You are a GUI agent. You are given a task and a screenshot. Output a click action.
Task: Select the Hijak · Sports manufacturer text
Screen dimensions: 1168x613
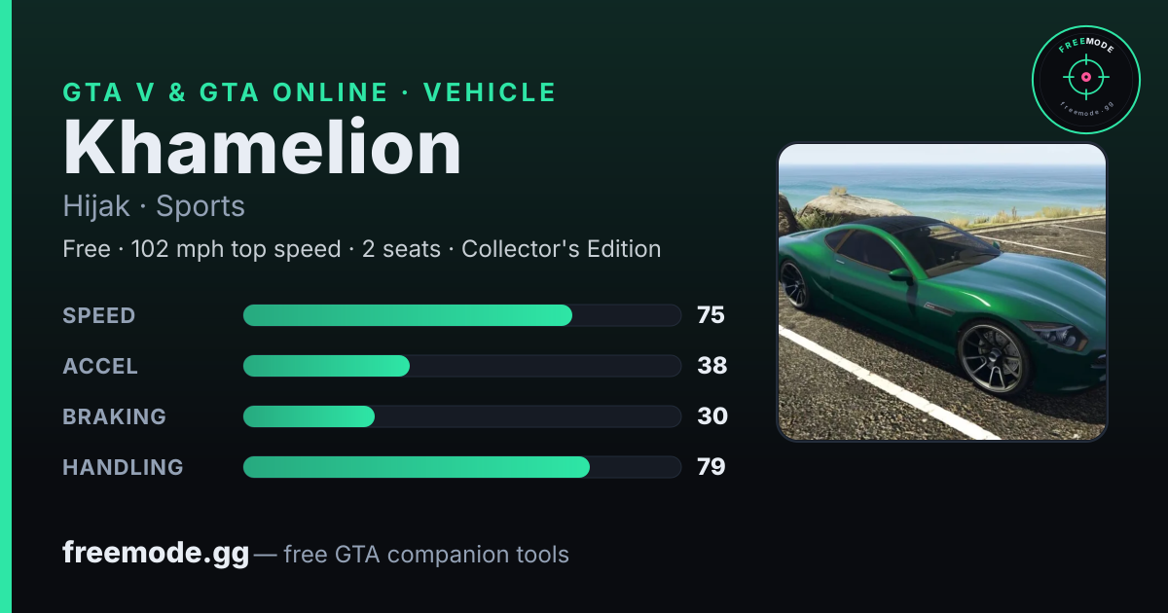(x=154, y=206)
